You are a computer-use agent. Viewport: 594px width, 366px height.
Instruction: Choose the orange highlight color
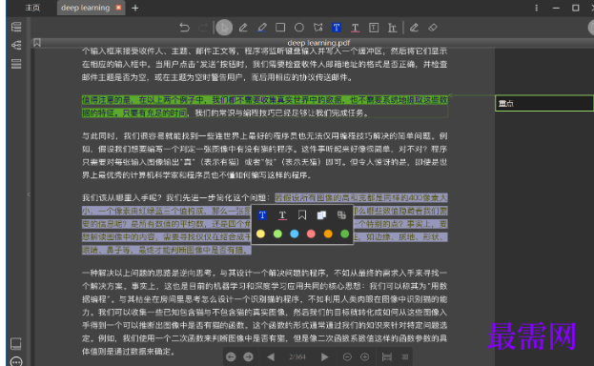328,234
